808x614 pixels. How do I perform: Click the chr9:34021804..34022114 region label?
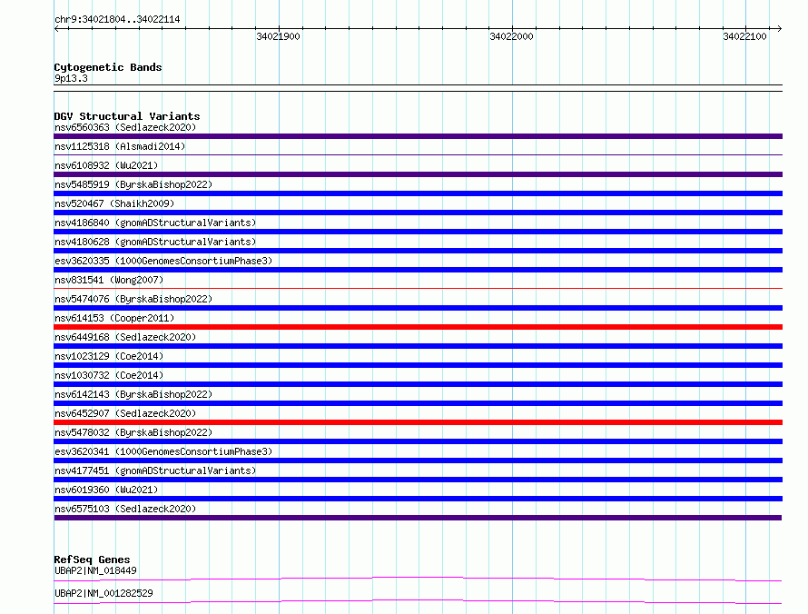pyautogui.click(x=117, y=19)
